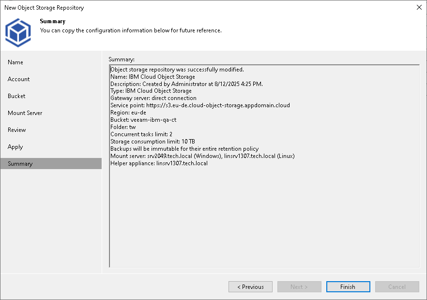Click 'Storage consumption limit: 10 TB' line

tap(152, 142)
